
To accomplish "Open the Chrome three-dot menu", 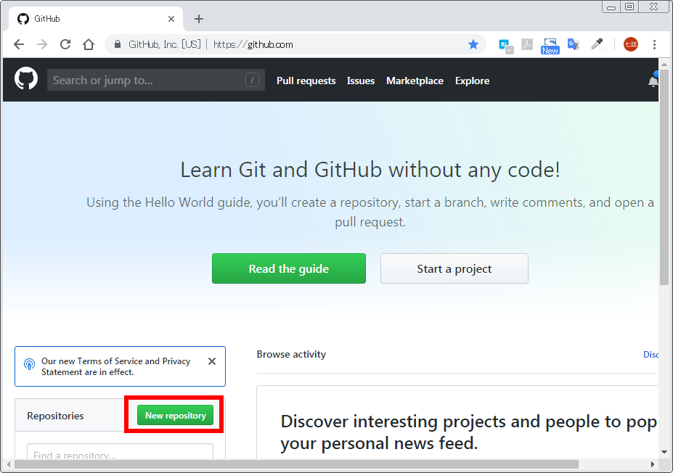I will [x=654, y=44].
